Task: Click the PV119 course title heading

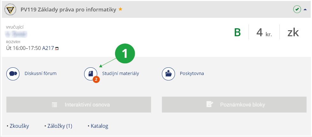Action: pyautogui.click(x=68, y=10)
